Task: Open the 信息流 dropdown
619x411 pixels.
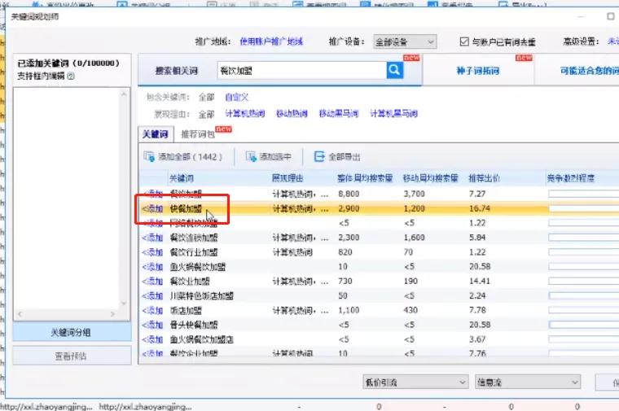Action: click(x=528, y=382)
